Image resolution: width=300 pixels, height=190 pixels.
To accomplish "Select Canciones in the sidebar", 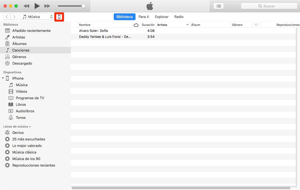I will 35,50.
